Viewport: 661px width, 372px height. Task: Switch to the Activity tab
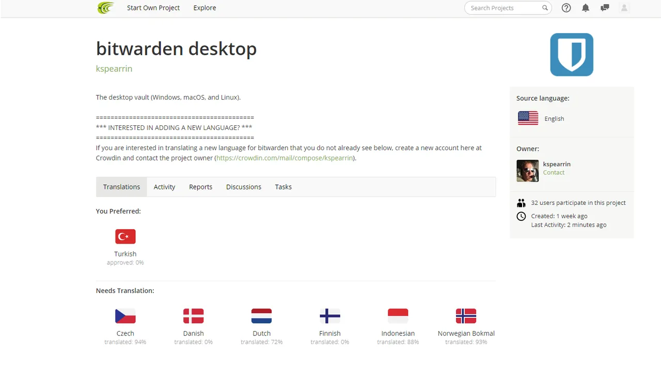coord(164,187)
